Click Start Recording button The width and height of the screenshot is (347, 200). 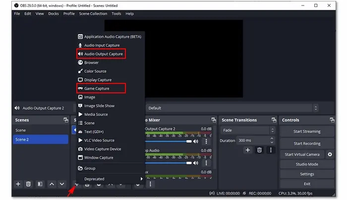307,144
